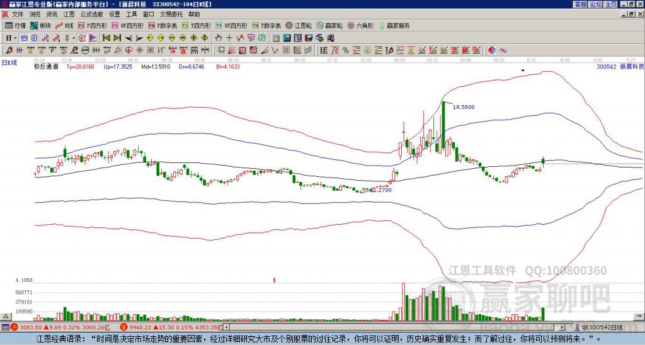Open the calculator icon in toolbar
645x345 pixels.
(x=287, y=38)
